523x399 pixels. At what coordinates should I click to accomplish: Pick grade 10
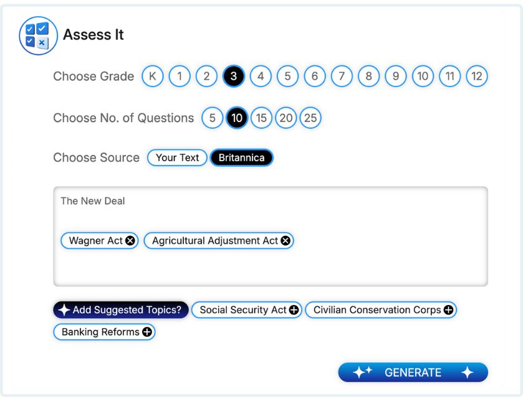coord(423,77)
